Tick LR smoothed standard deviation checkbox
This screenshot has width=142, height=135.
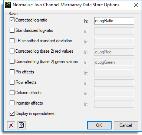(x=12, y=41)
